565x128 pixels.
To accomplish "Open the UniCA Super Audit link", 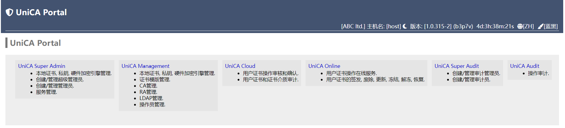I will (x=456, y=66).
